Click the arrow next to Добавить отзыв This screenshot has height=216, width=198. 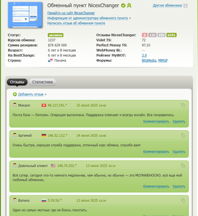(45, 95)
